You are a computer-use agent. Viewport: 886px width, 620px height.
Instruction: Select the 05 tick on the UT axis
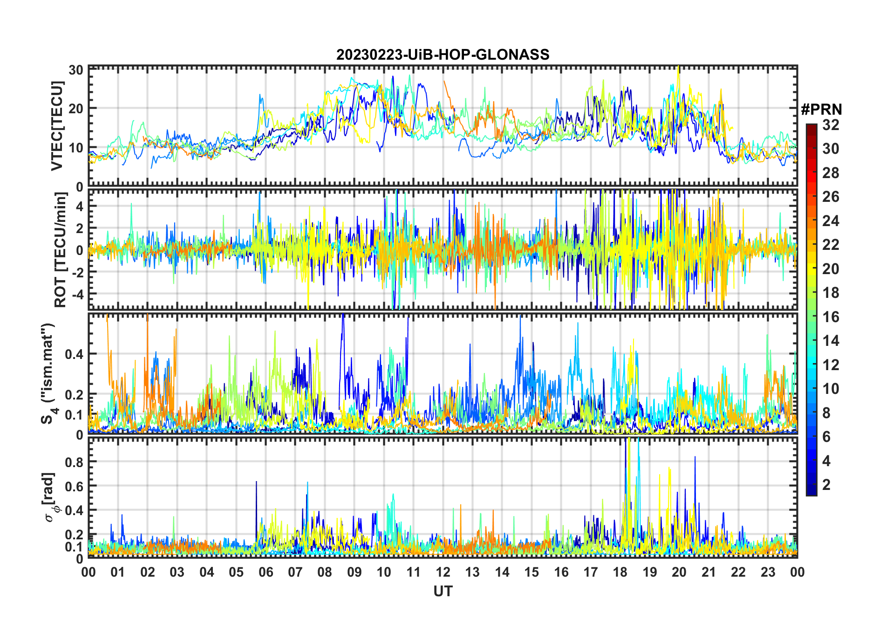(236, 572)
